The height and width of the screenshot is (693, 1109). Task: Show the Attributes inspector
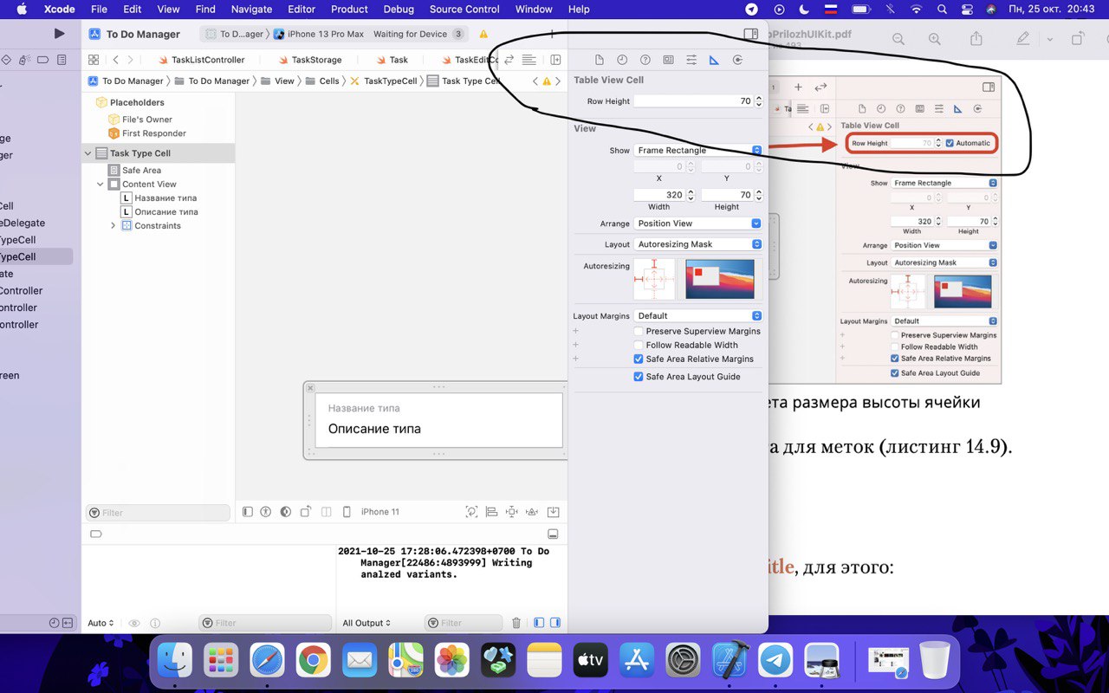tap(691, 60)
